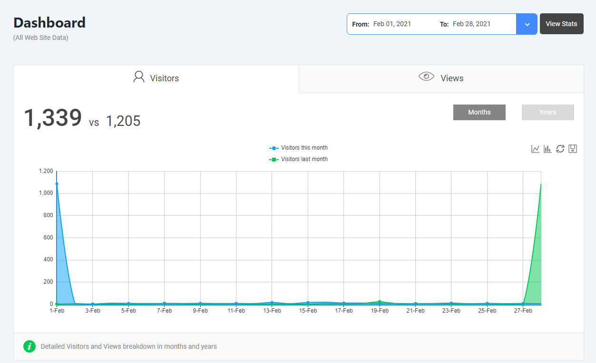Click "Detailed Visitors and Views breakdown" text

pyautogui.click(x=128, y=346)
